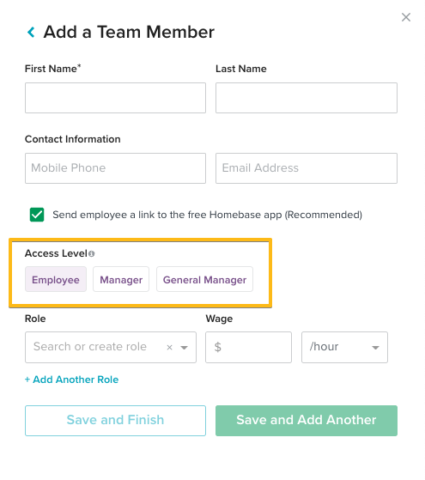Viewport: 425px width, 480px height.
Task: Select Manager access level
Action: 121,279
